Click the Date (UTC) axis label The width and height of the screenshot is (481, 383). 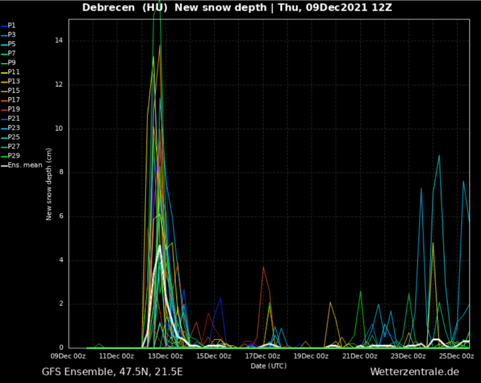[268, 366]
